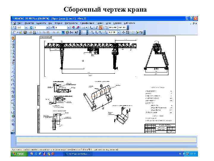Click the New document icon
Viewport: 214px width, 161px height.
pos(15,32)
